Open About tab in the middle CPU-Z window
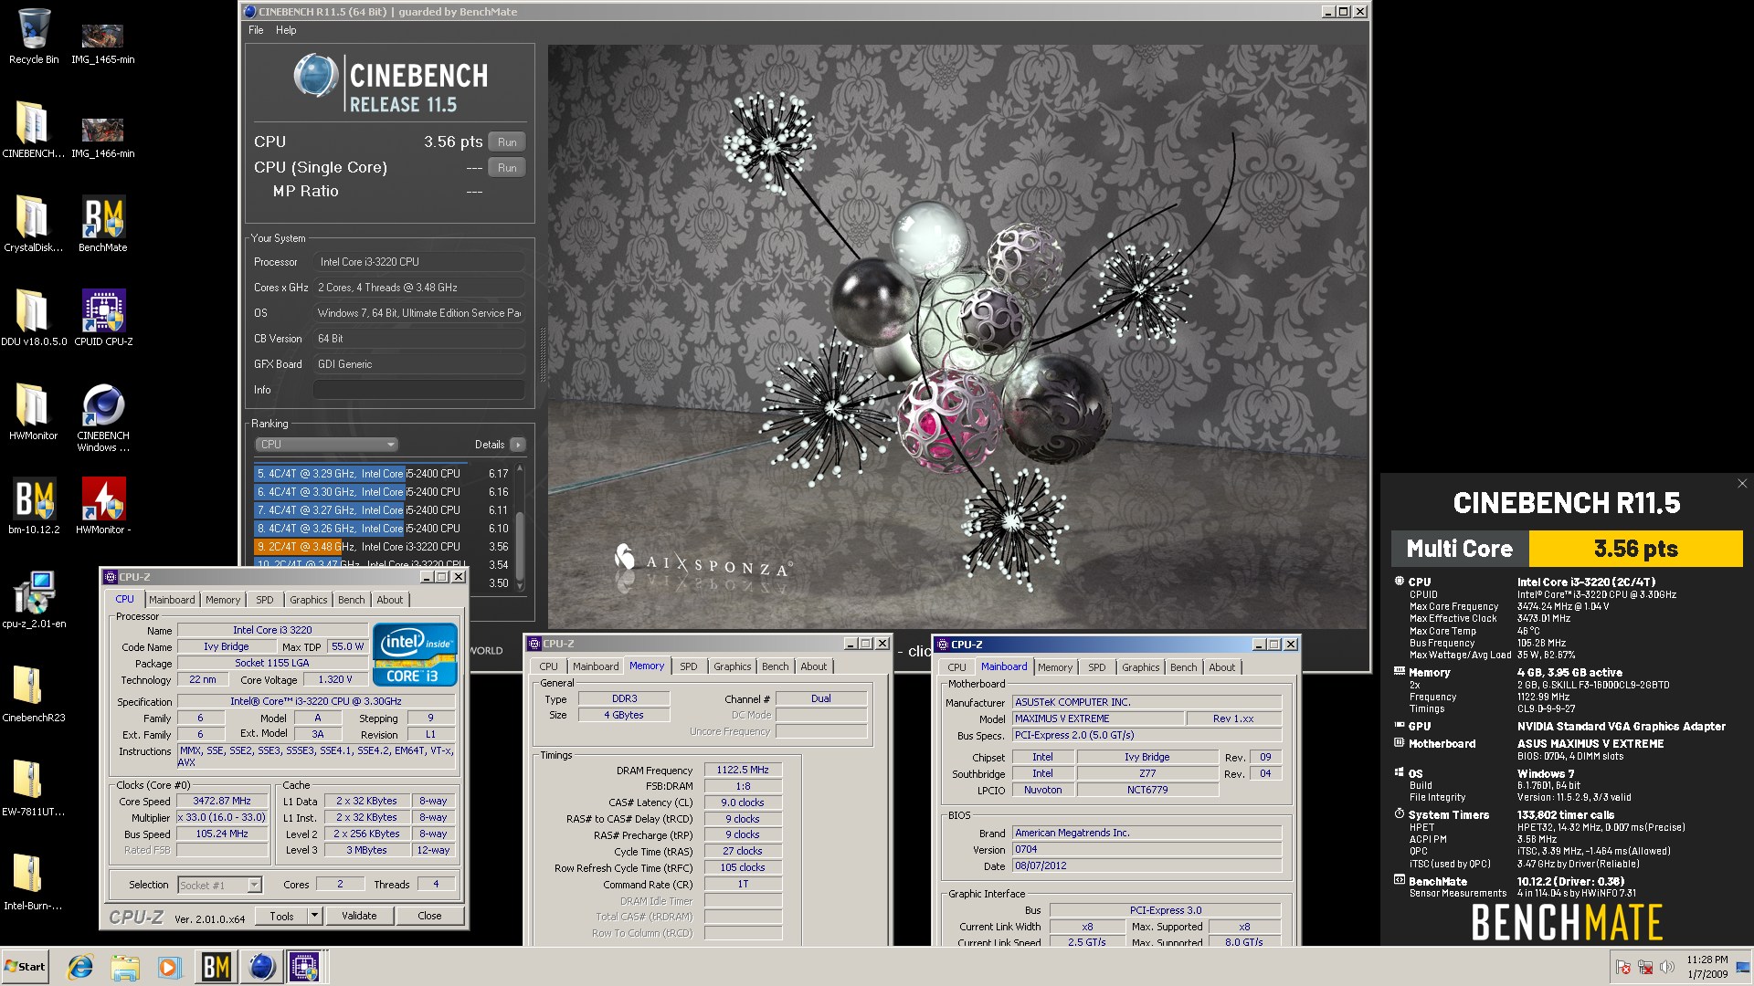The image size is (1754, 986). [813, 666]
